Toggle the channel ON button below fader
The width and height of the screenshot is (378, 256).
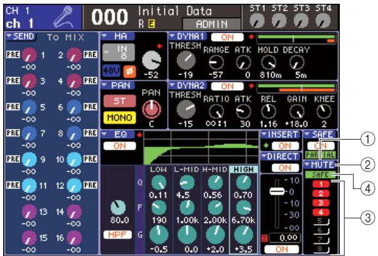pos(282,249)
